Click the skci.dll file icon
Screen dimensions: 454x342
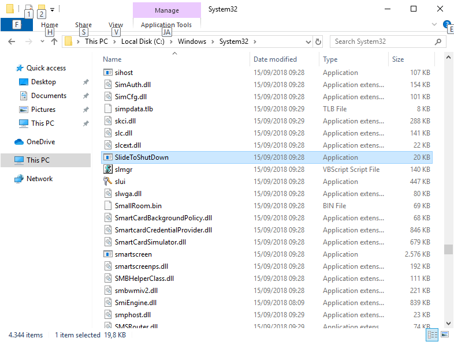pos(107,121)
